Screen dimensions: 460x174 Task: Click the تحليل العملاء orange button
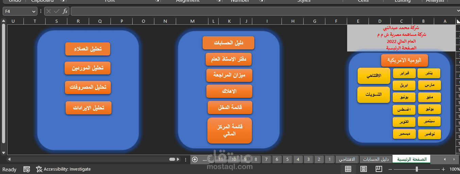(x=88, y=49)
